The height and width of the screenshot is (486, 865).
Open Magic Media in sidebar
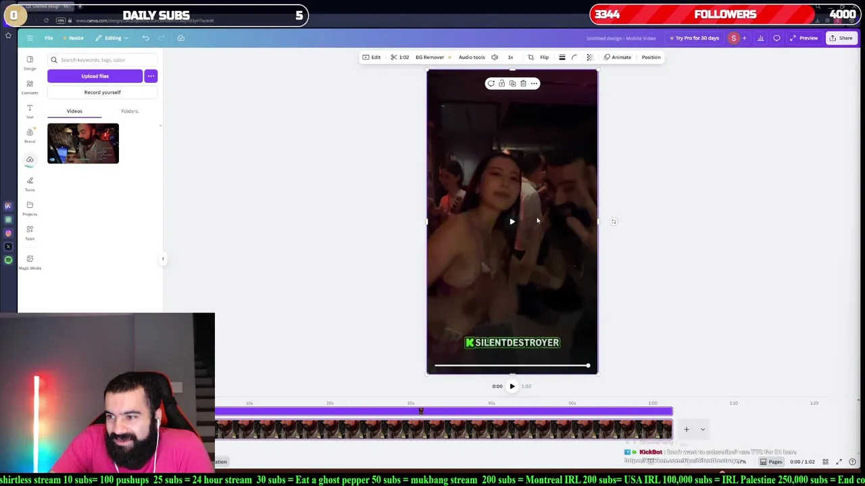click(30, 262)
